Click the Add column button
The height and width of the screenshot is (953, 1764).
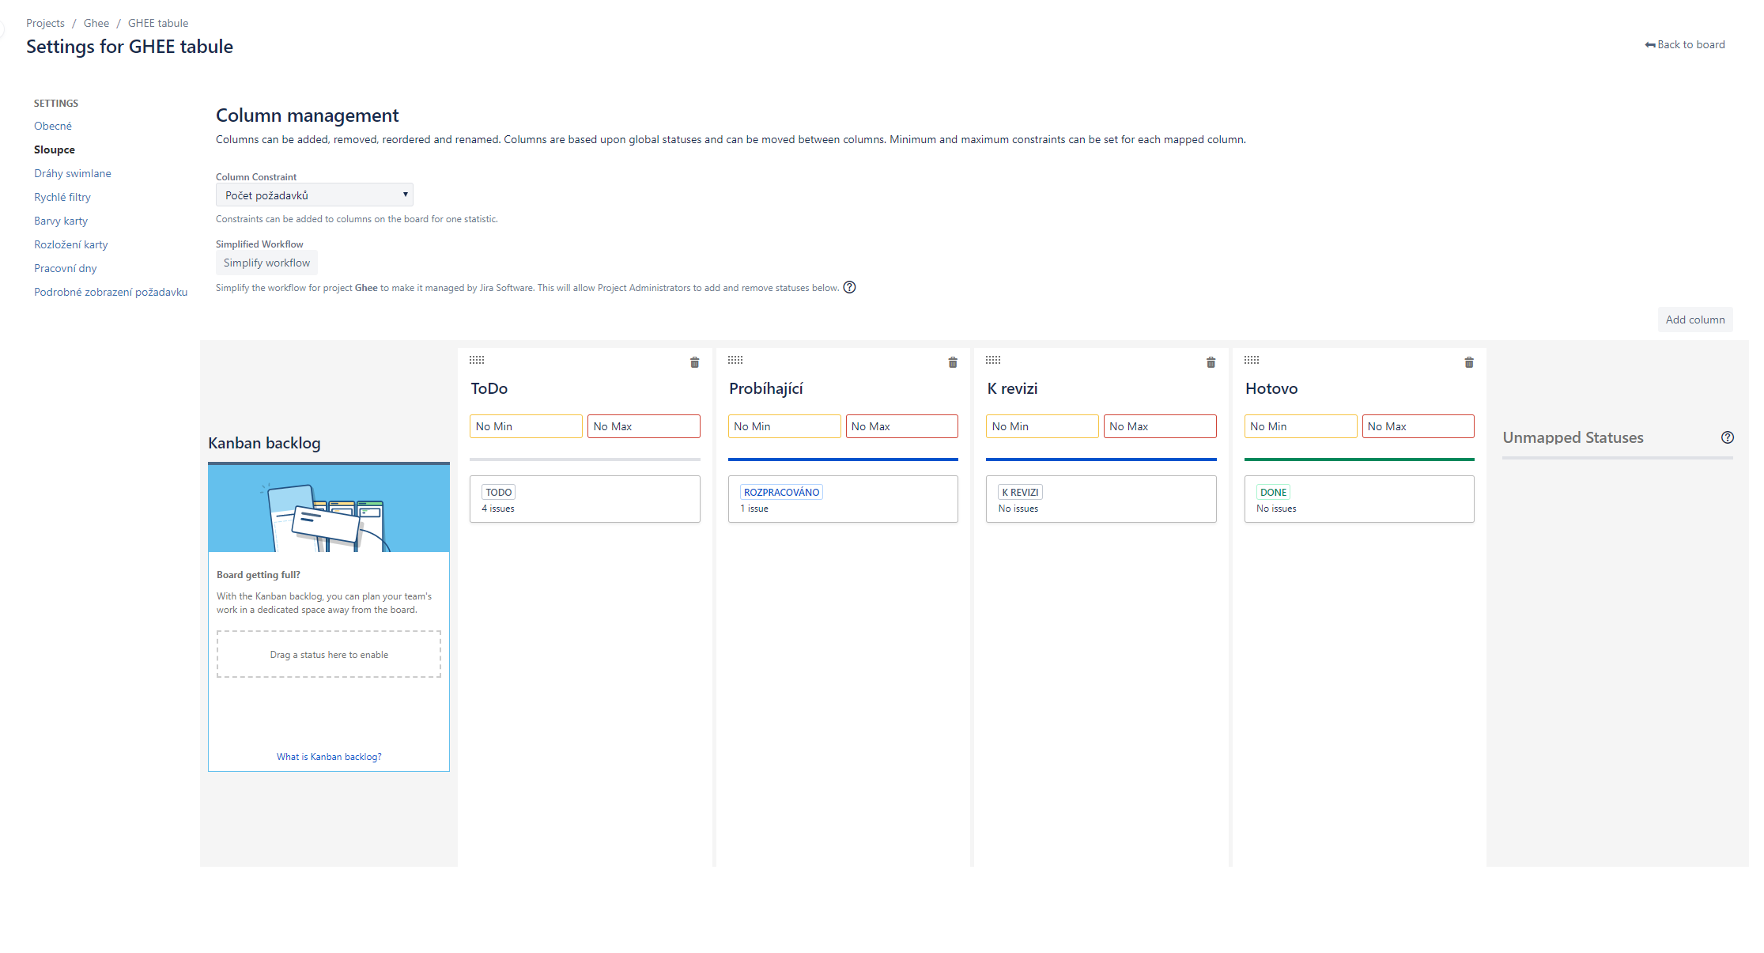click(x=1695, y=320)
